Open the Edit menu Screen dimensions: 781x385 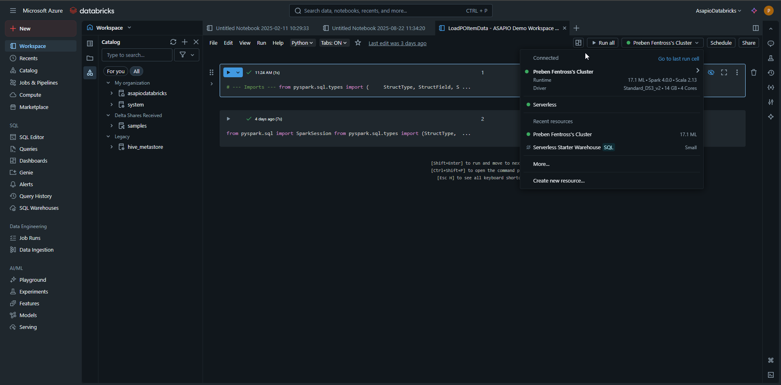228,43
